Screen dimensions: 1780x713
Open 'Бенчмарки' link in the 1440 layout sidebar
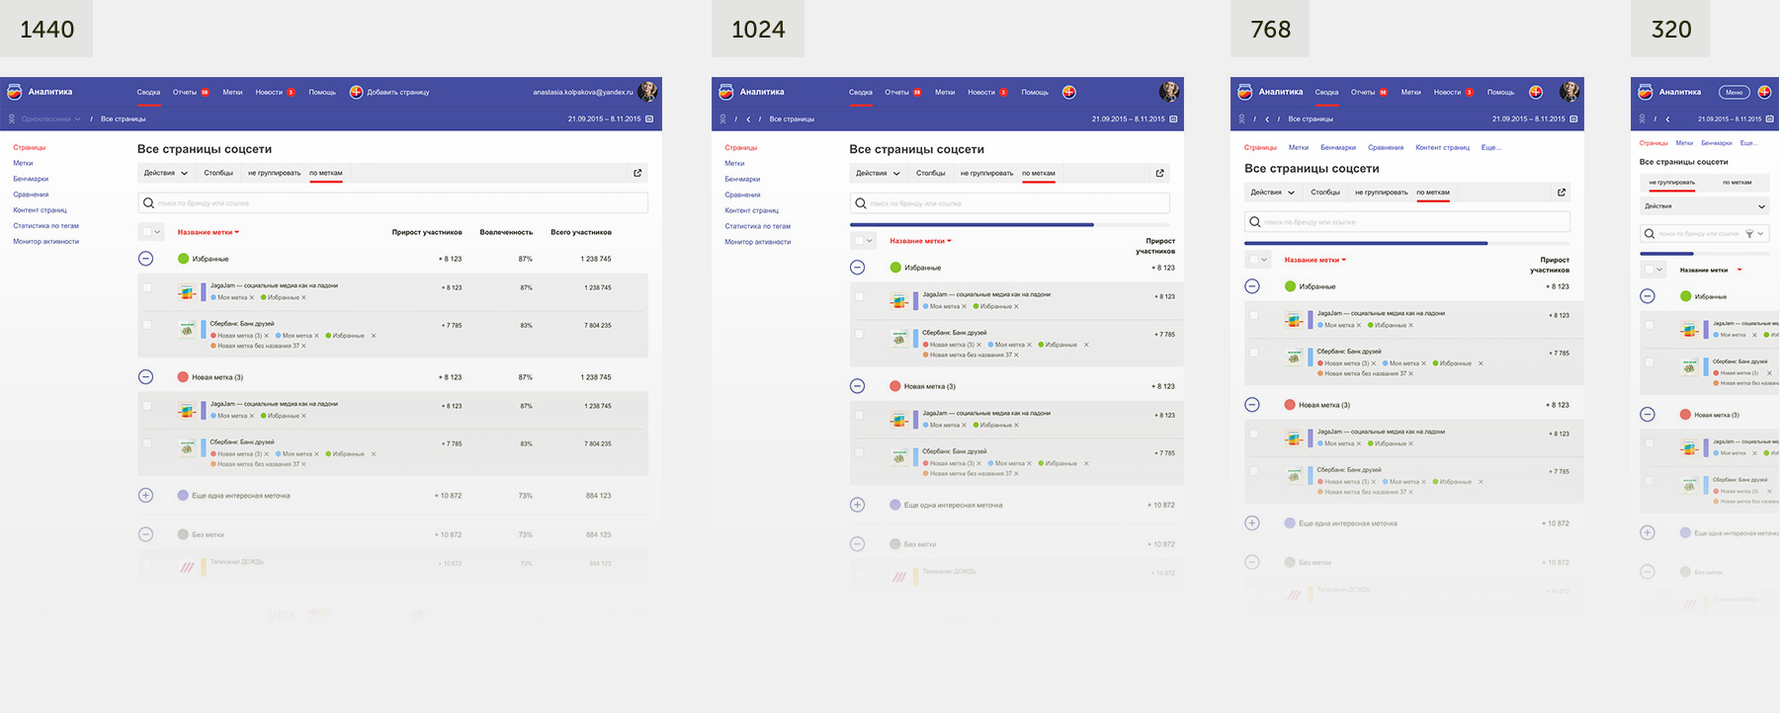(x=31, y=179)
